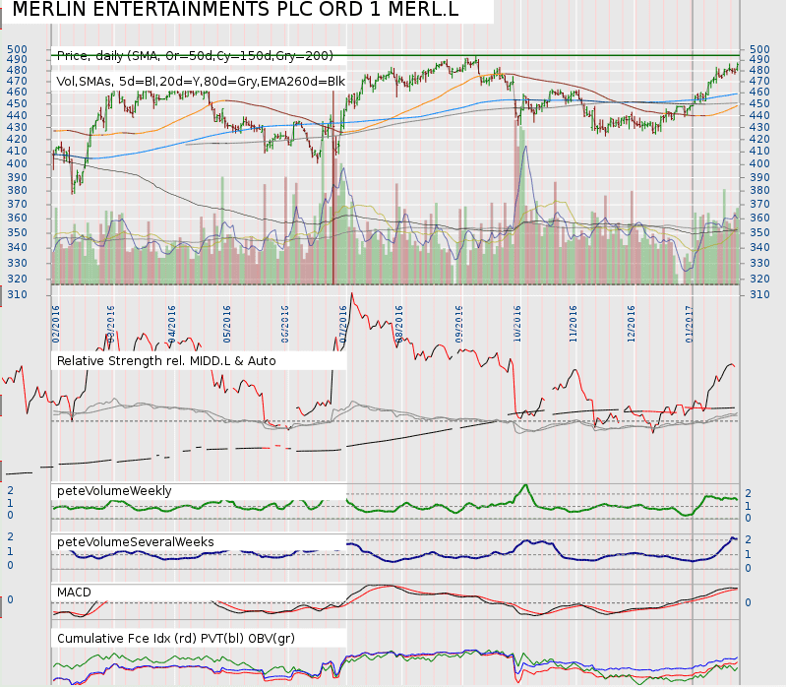Click value 2 on peteVolumeWeekly left axis
The image size is (786, 687).
[x=10, y=490]
